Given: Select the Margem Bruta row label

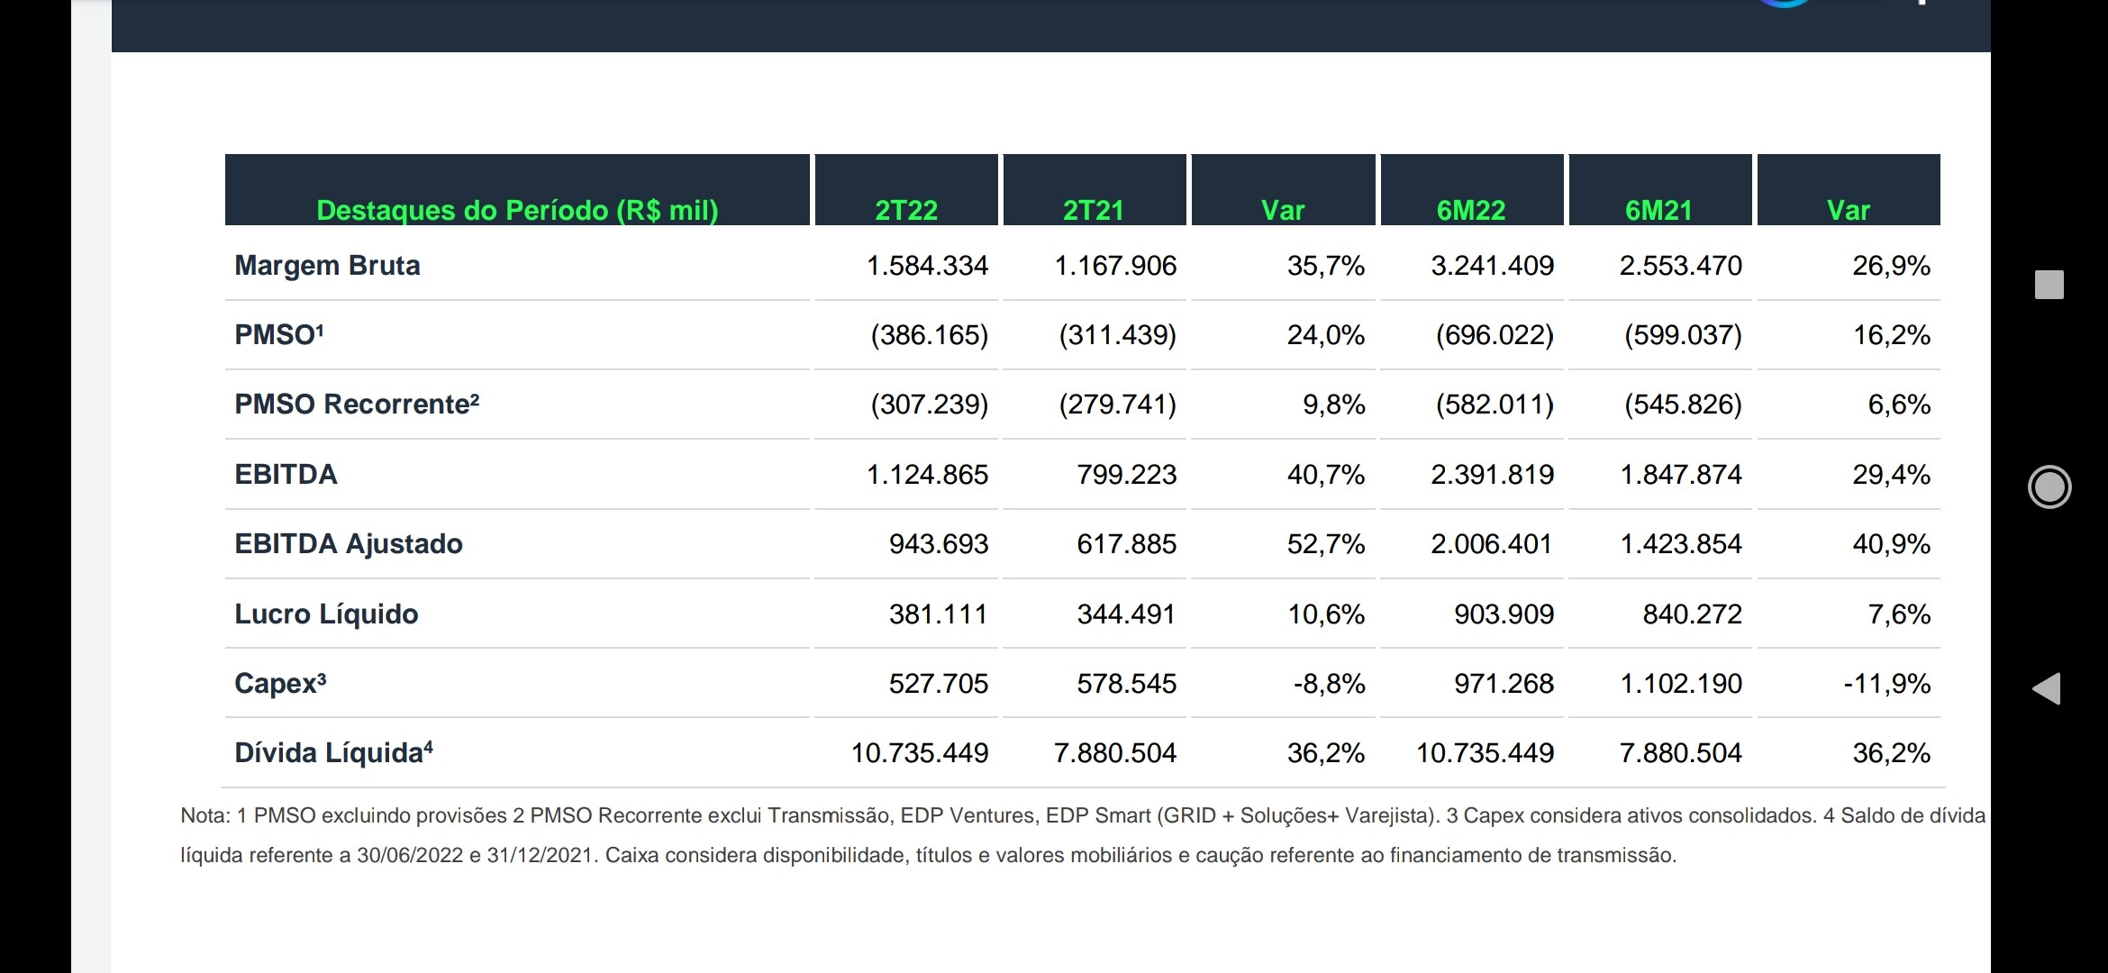Looking at the screenshot, I should point(327,266).
